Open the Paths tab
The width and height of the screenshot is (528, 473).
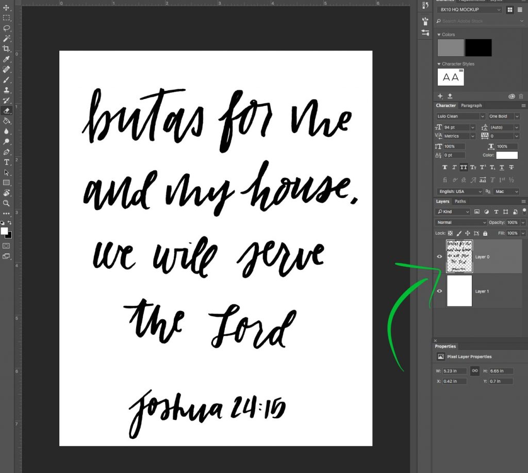(x=460, y=201)
